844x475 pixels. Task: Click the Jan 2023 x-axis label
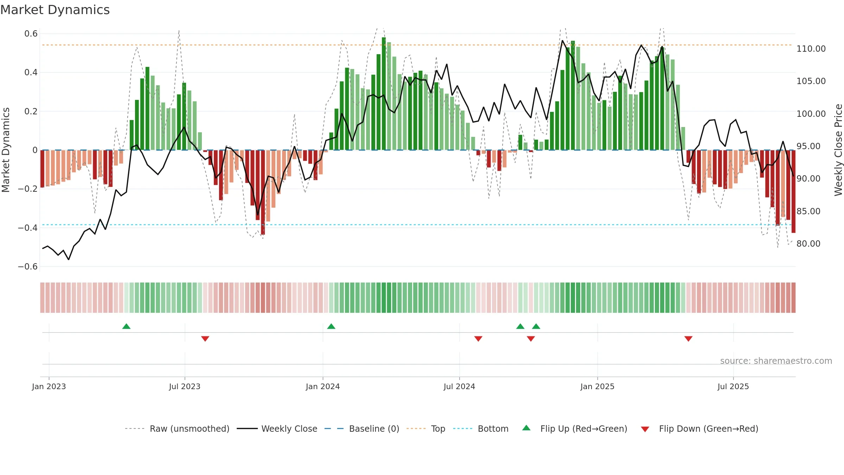coord(49,386)
